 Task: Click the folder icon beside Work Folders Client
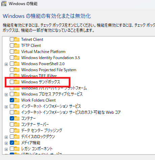17,100
